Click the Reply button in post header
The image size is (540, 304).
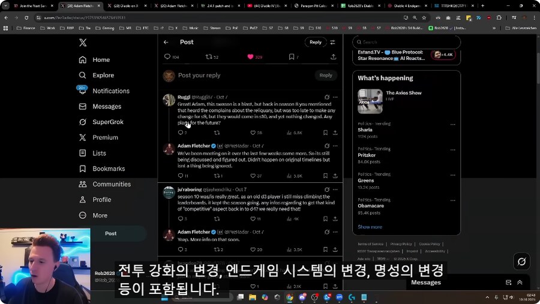[316, 42]
